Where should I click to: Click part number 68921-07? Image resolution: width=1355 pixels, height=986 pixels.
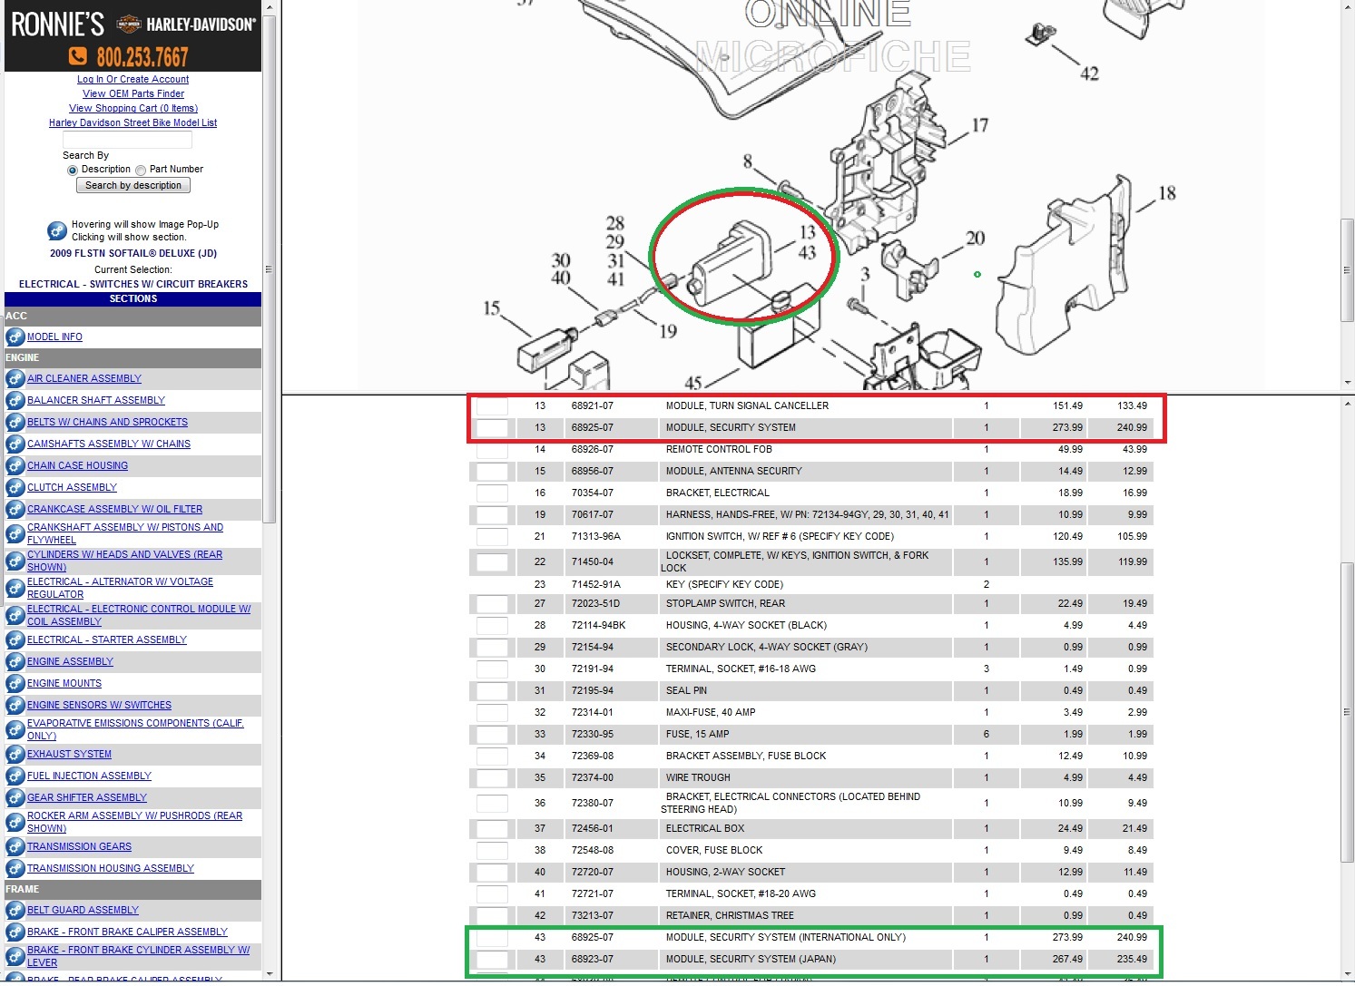[x=593, y=405]
